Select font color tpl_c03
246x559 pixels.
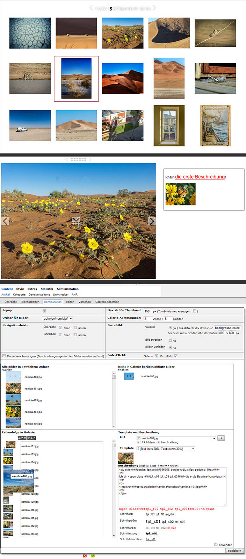(171, 528)
